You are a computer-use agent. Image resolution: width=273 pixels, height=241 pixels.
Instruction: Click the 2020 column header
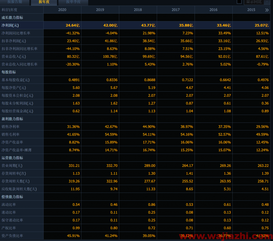pos(62,10)
